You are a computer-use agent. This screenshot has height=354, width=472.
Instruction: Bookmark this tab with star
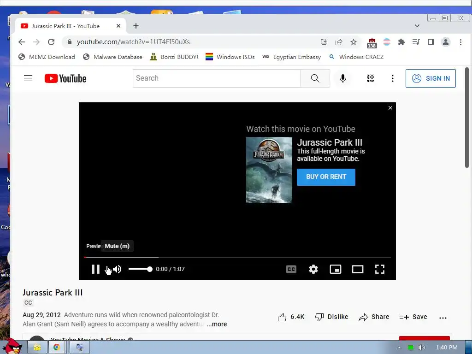(354, 42)
